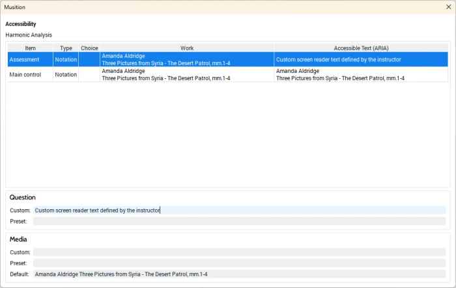
Task: Click Notation type in Assessment row
Action: [x=66, y=59]
